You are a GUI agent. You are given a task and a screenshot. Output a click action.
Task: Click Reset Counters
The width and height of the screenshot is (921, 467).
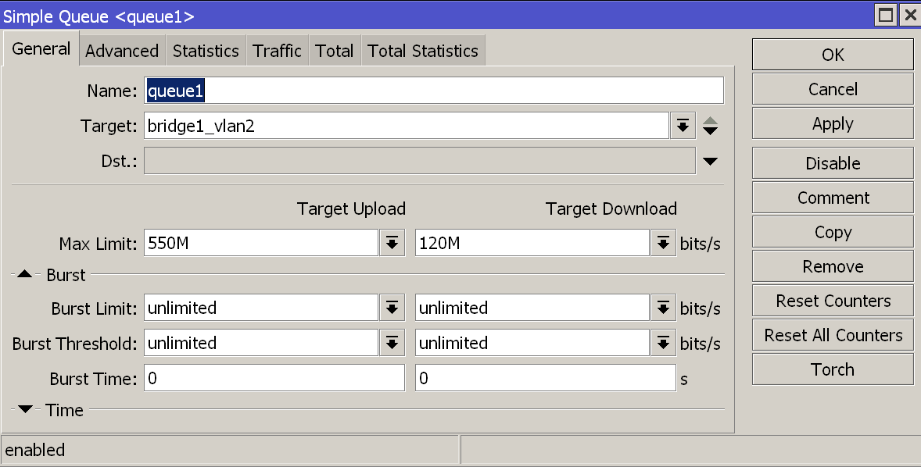click(833, 301)
